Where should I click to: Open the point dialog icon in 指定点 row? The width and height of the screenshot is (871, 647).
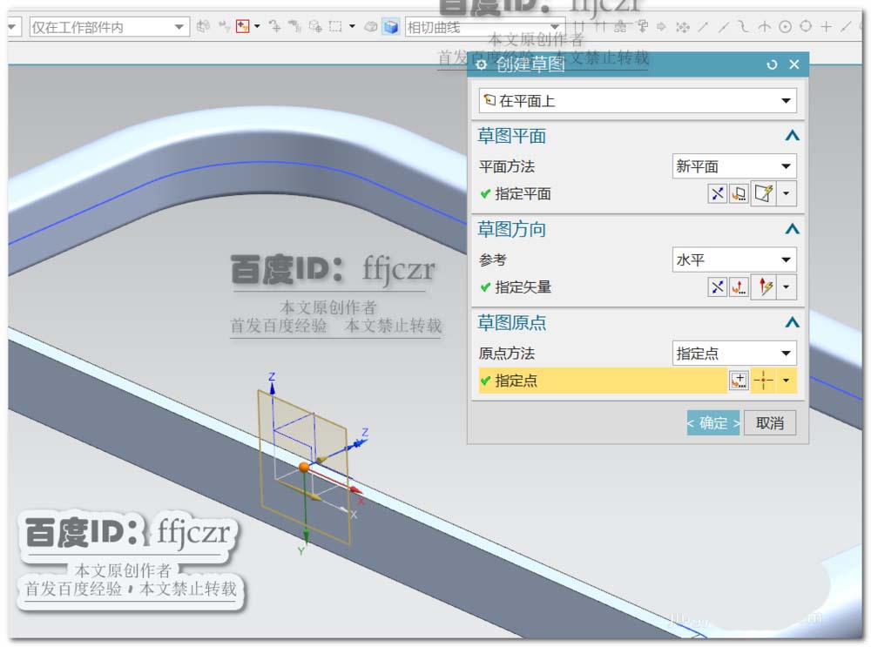pos(739,381)
